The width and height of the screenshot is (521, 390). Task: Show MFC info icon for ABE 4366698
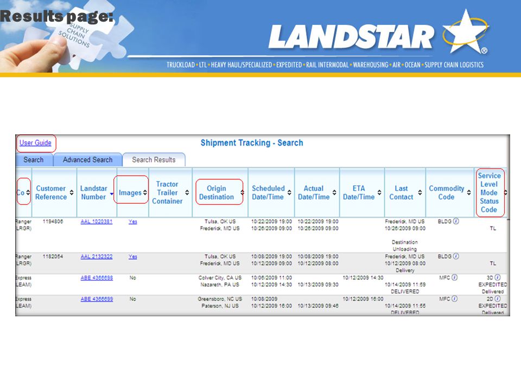pos(455,277)
